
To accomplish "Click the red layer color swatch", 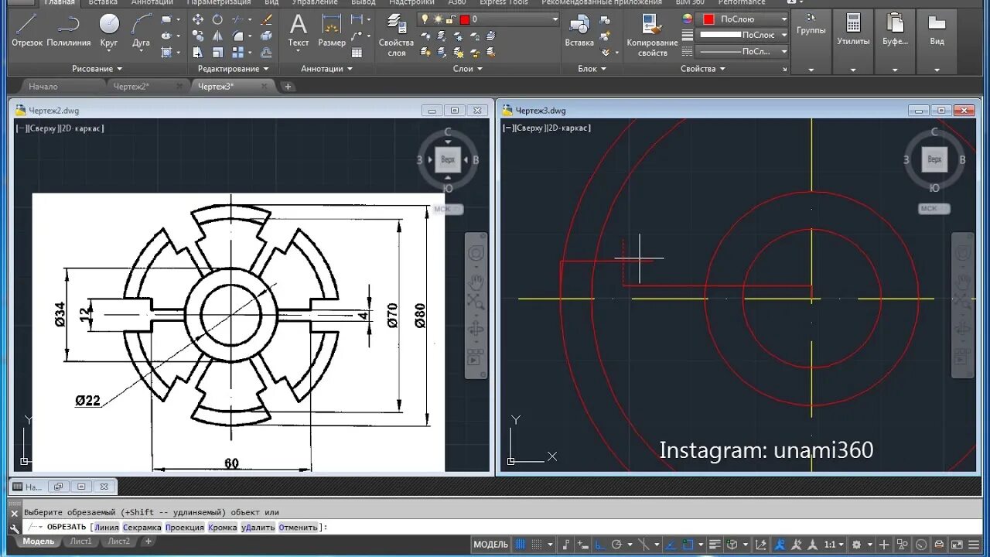I will pyautogui.click(x=464, y=19).
